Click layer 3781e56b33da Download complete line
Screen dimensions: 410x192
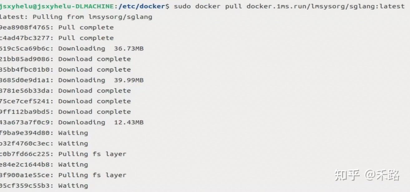(x=65, y=91)
